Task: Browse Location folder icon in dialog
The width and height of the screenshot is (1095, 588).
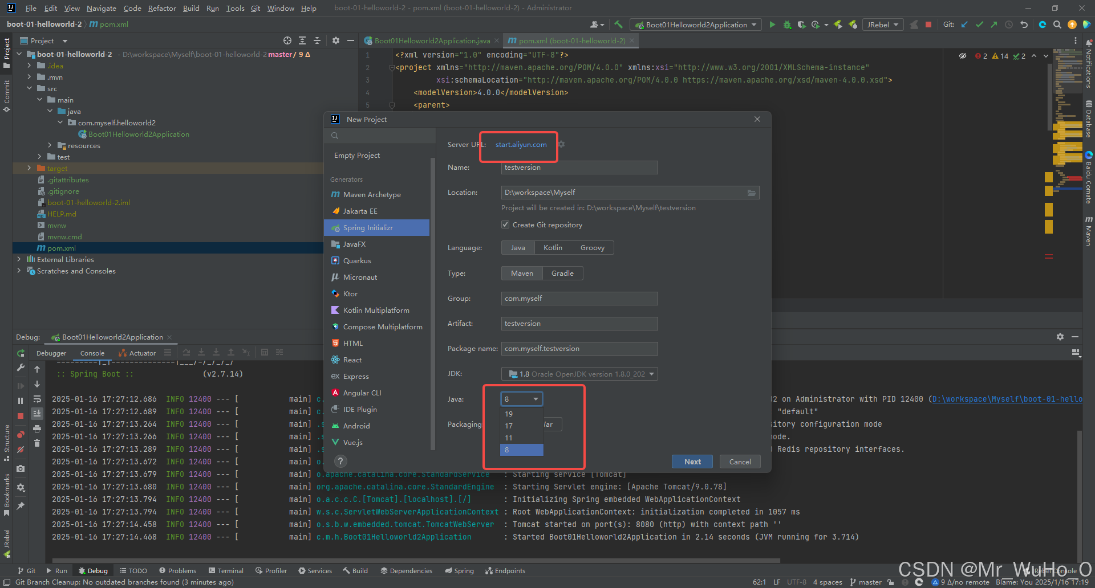Action: 752,193
